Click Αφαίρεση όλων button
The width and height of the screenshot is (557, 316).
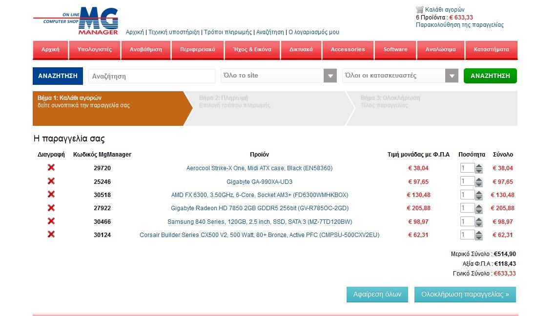pos(377,295)
